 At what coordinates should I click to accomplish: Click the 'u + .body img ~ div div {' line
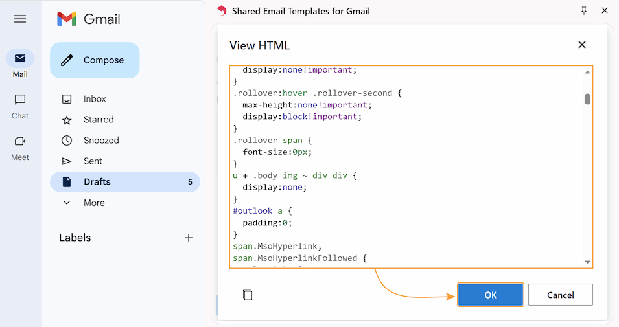coord(295,175)
